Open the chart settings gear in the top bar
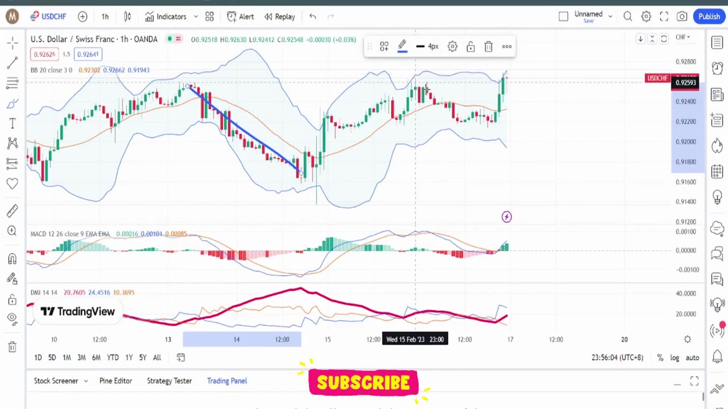Screen dimensions: 728x409 pyautogui.click(x=646, y=16)
